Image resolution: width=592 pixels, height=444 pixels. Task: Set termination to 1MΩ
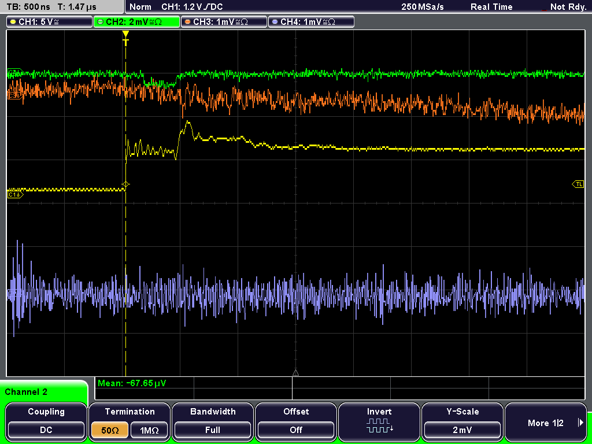(149, 430)
